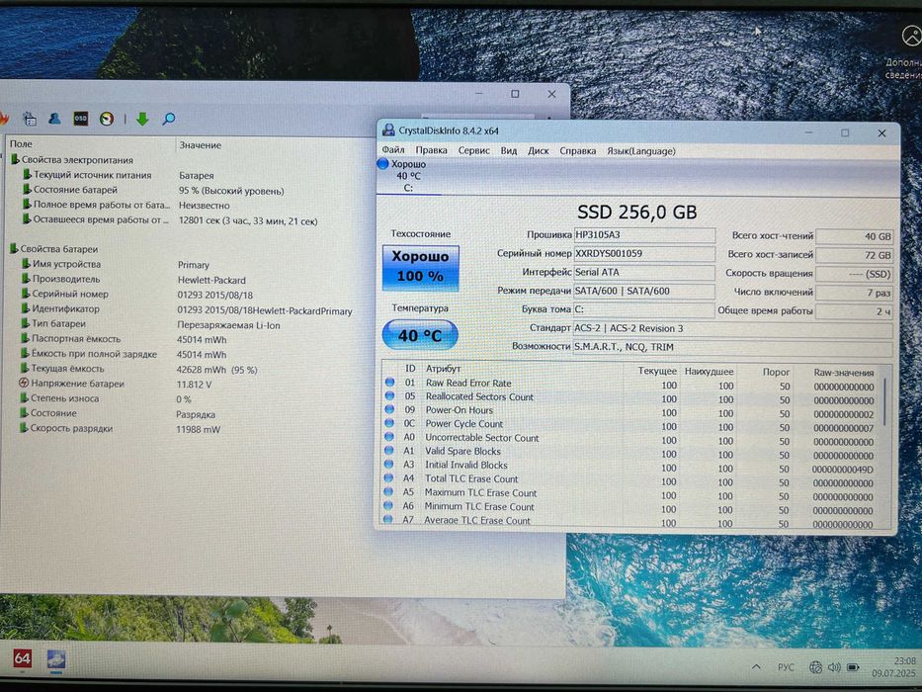Click the CrystalDiskInfo title bar app icon
Viewport: 922px width, 692px height.
[x=388, y=130]
